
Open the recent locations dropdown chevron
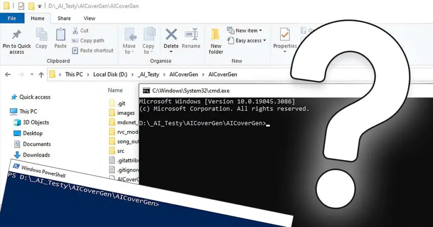[x=32, y=74]
